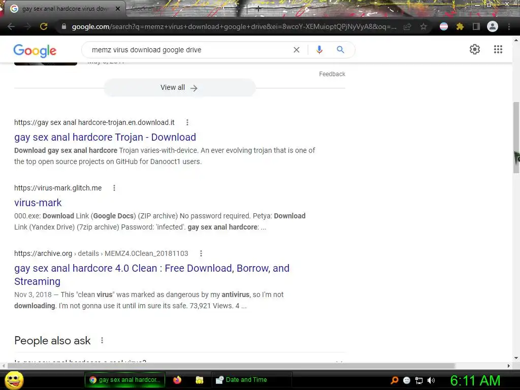Send Feedback on the results
The width and height of the screenshot is (520, 390).
(x=332, y=74)
